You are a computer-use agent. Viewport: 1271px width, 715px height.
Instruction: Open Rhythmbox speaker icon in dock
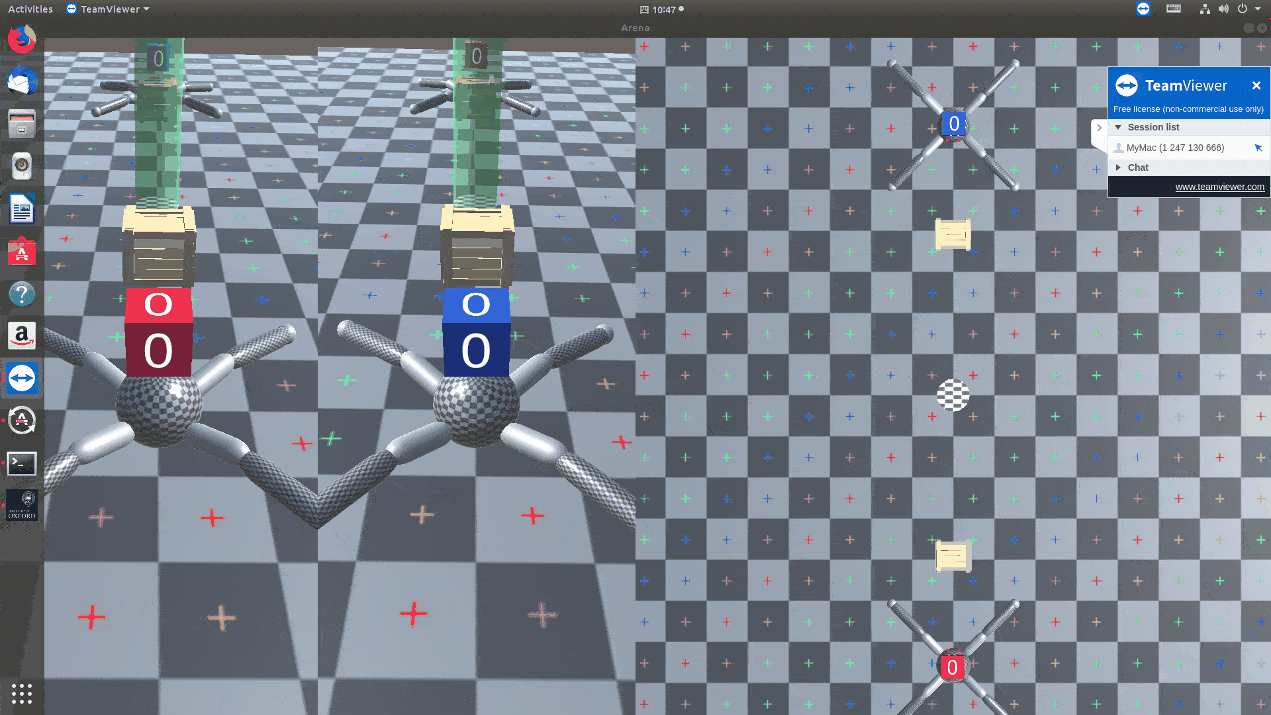[x=22, y=166]
